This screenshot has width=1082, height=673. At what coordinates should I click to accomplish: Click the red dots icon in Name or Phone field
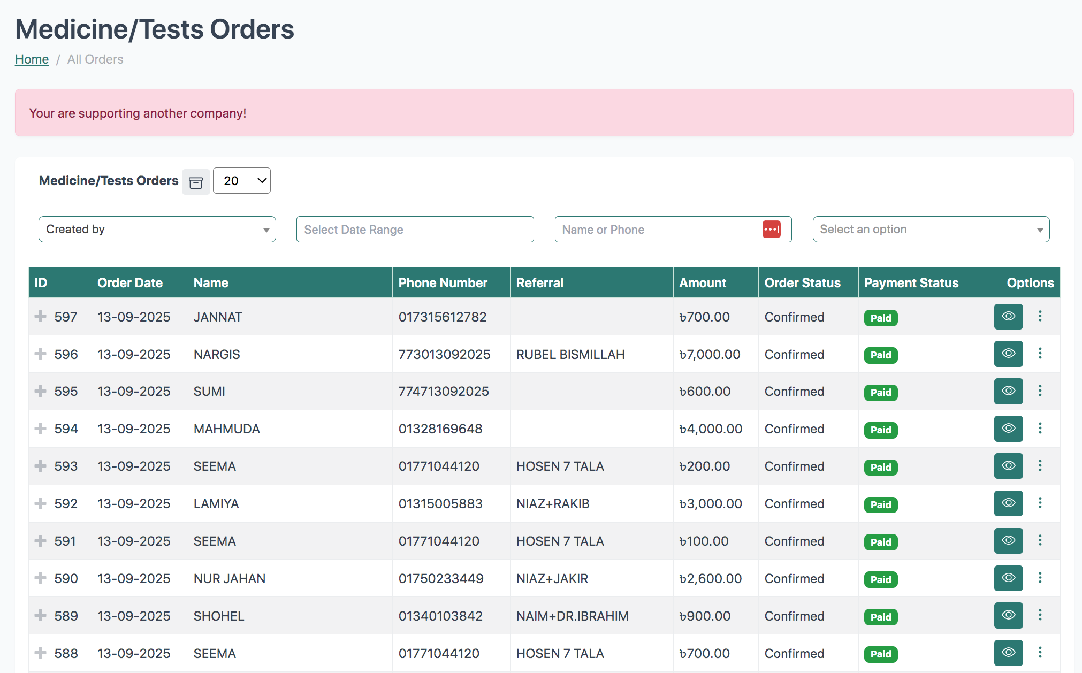click(771, 230)
